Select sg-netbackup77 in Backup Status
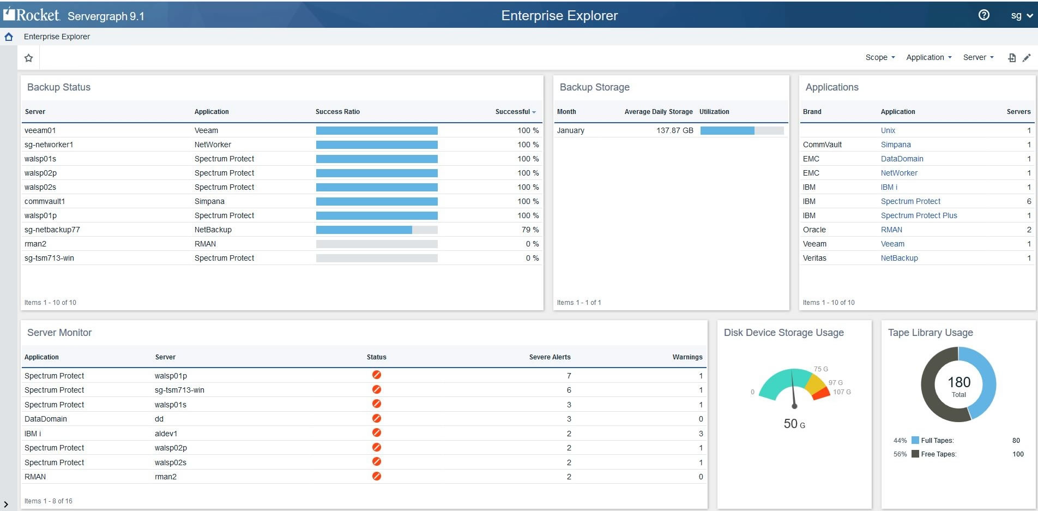The width and height of the screenshot is (1038, 511). coord(282,230)
